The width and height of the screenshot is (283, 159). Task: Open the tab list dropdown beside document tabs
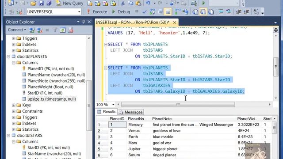[275, 23]
